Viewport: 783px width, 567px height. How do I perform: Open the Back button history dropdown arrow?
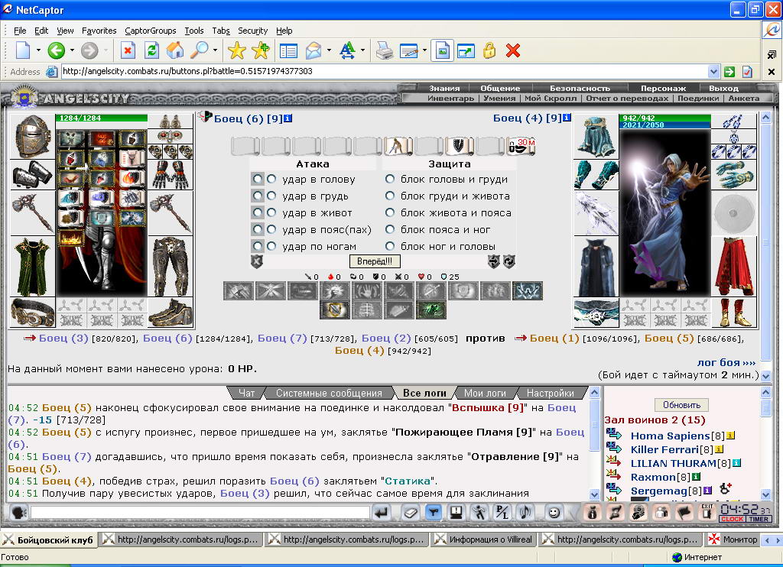coord(72,50)
